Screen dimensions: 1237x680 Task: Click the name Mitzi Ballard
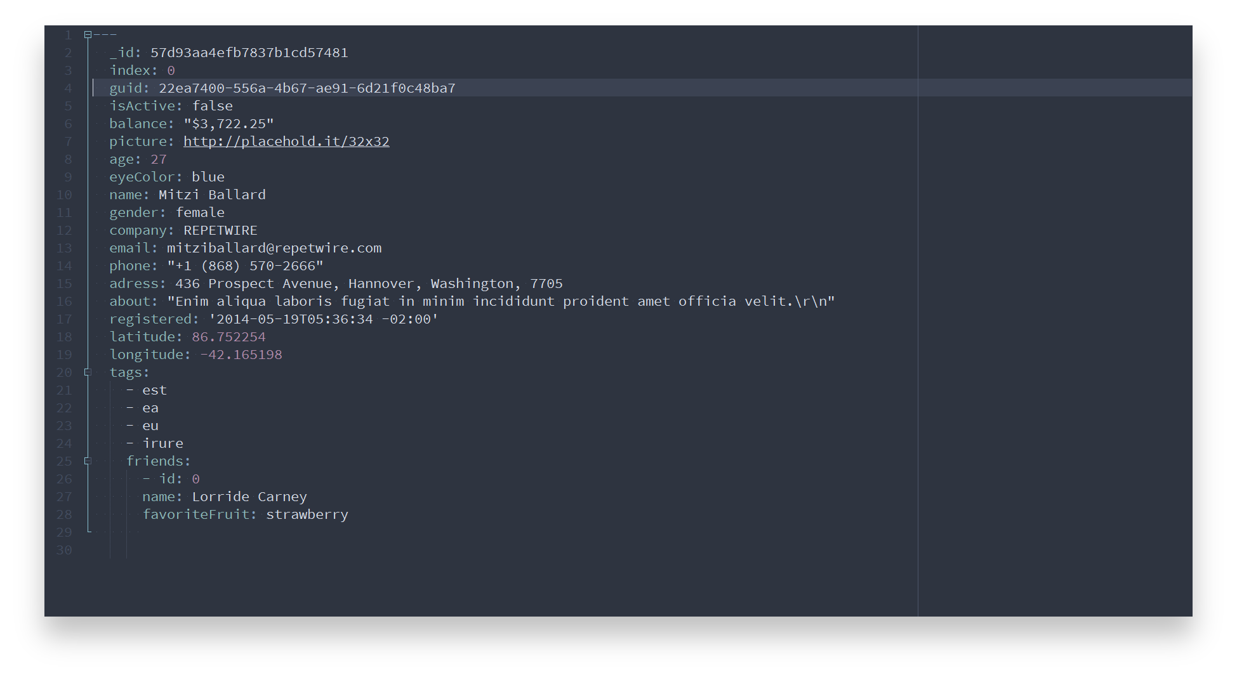pyautogui.click(x=212, y=195)
